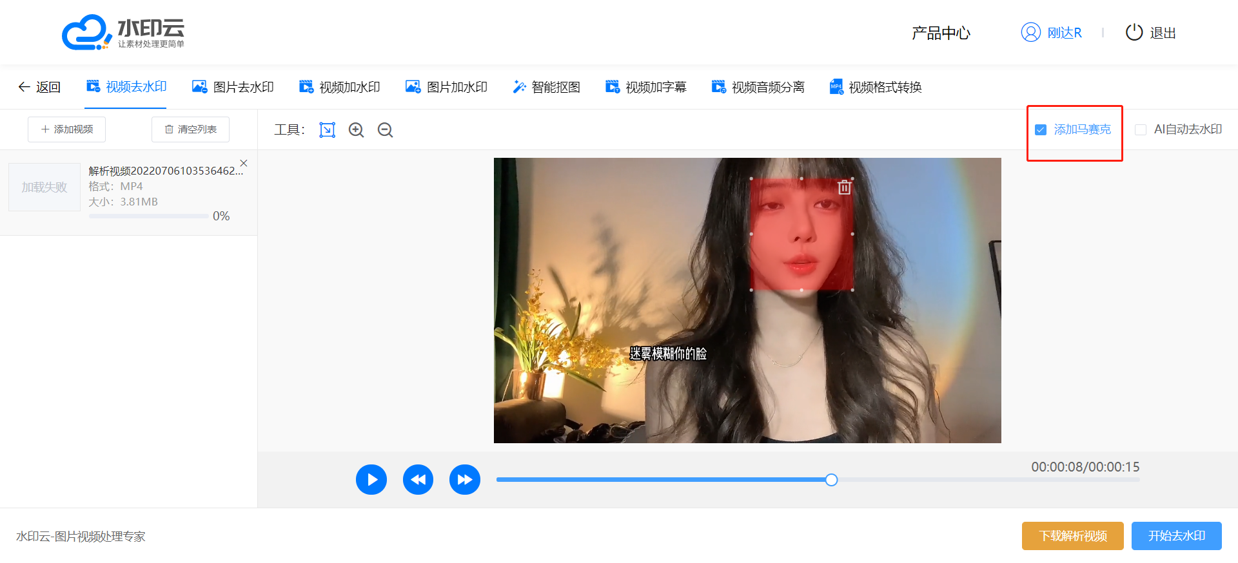Image resolution: width=1238 pixels, height=563 pixels.
Task: Click the zoom out magnifier icon
Action: click(385, 130)
